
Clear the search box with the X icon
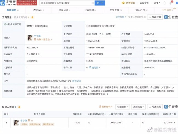[x=93, y=3]
